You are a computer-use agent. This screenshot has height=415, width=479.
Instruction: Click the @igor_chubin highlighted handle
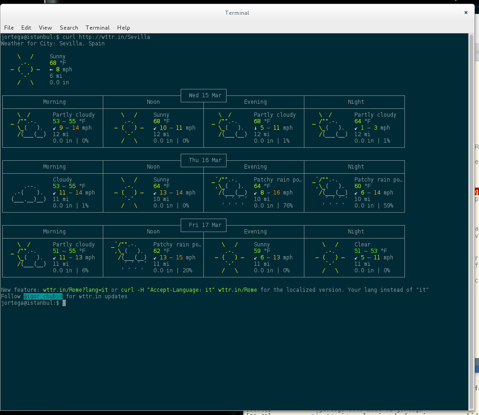[43, 296]
